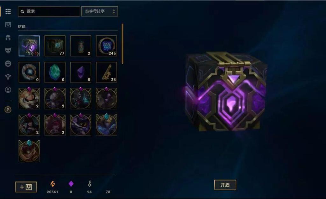
Task: Open the help question mark icon
Action: pyautogui.click(x=8, y=110)
